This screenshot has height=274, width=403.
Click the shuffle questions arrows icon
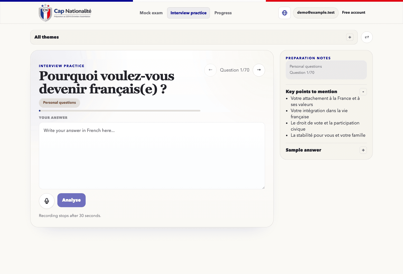[367, 37]
